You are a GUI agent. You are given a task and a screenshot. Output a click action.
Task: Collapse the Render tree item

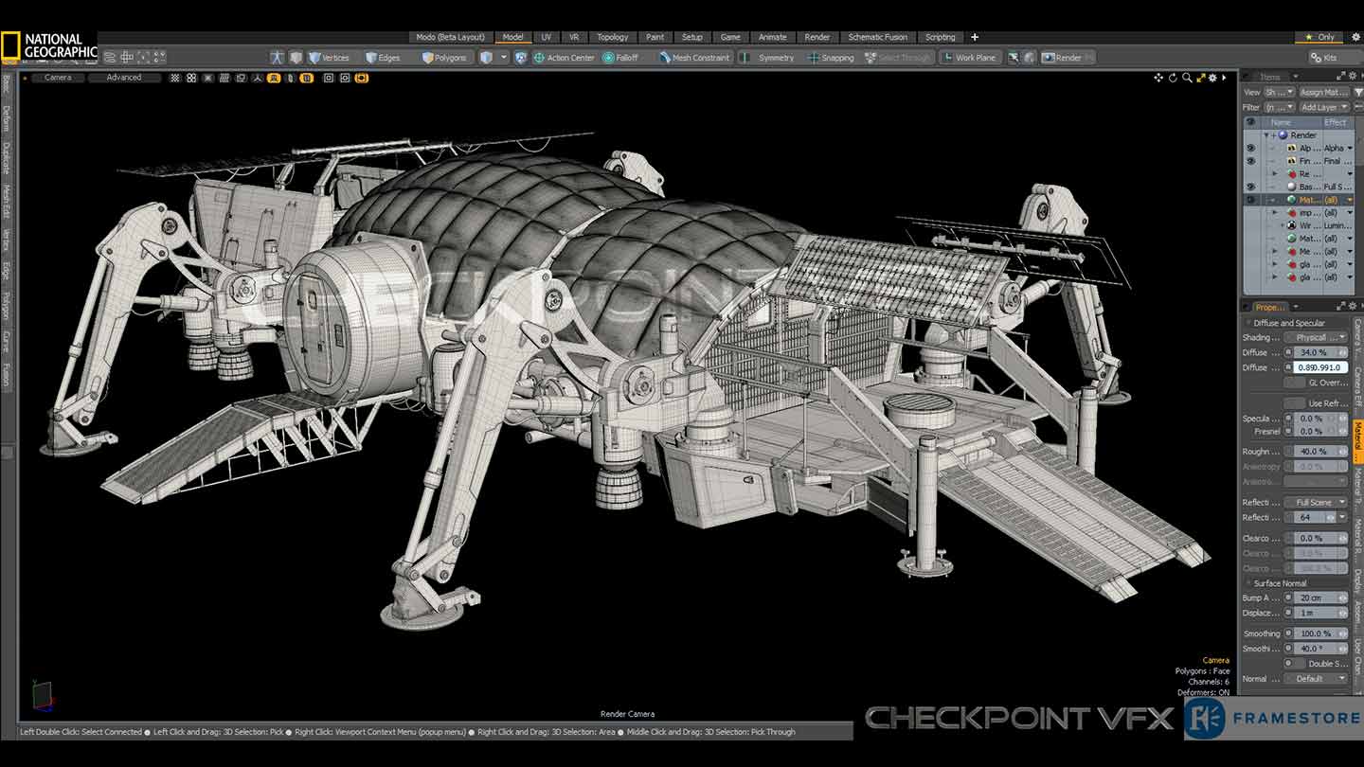1266,135
